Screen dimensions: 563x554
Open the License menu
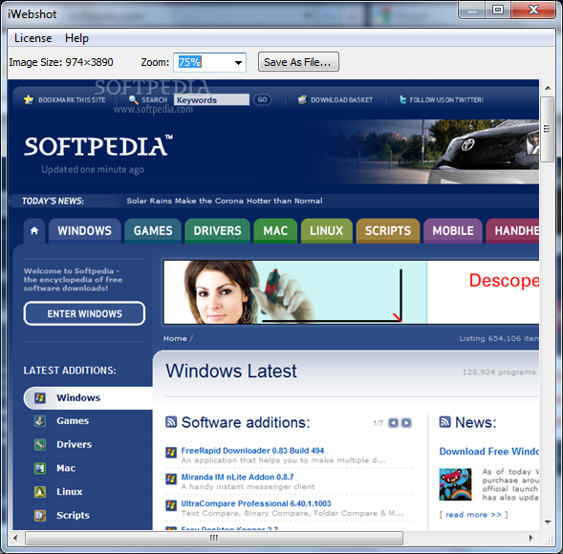coord(32,38)
